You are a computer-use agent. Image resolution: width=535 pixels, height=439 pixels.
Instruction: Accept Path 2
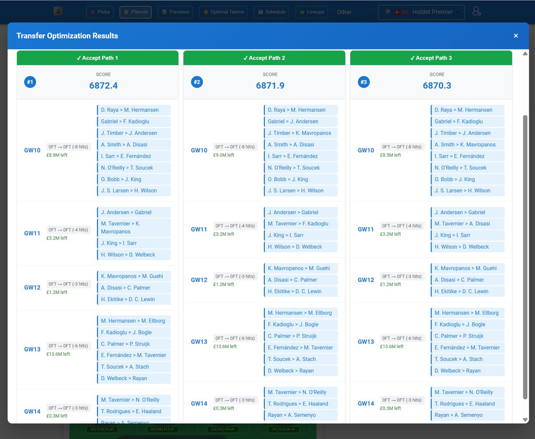tap(264, 58)
